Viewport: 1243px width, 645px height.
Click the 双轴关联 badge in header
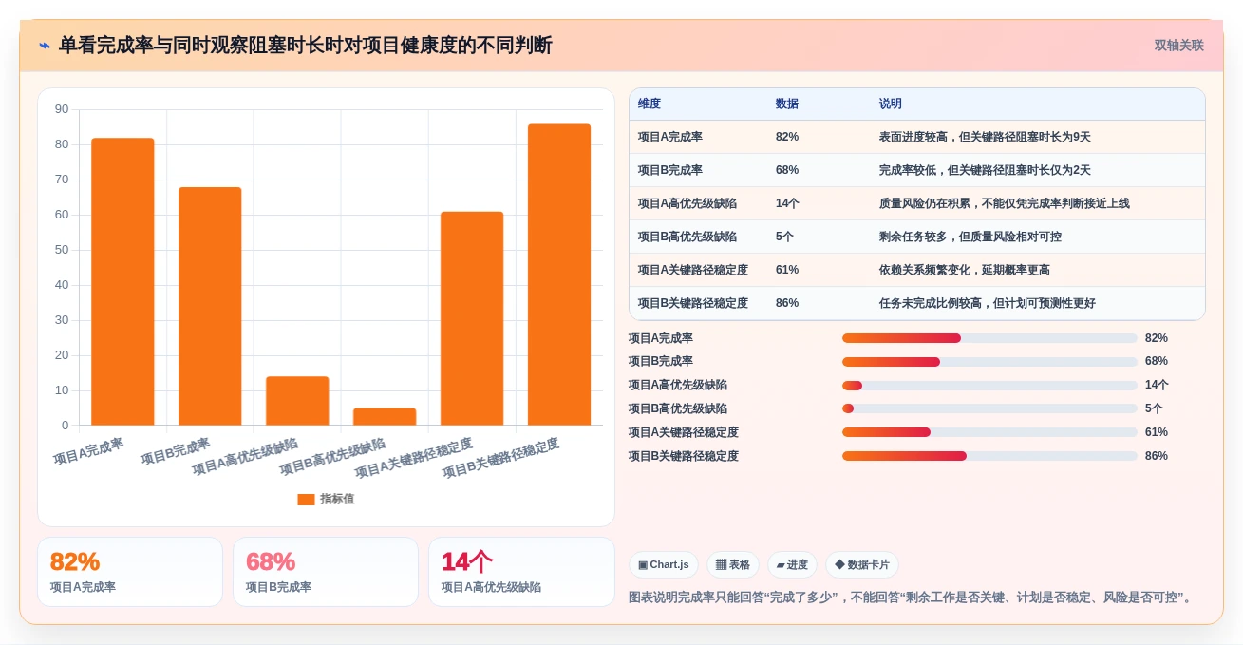[x=1178, y=46]
